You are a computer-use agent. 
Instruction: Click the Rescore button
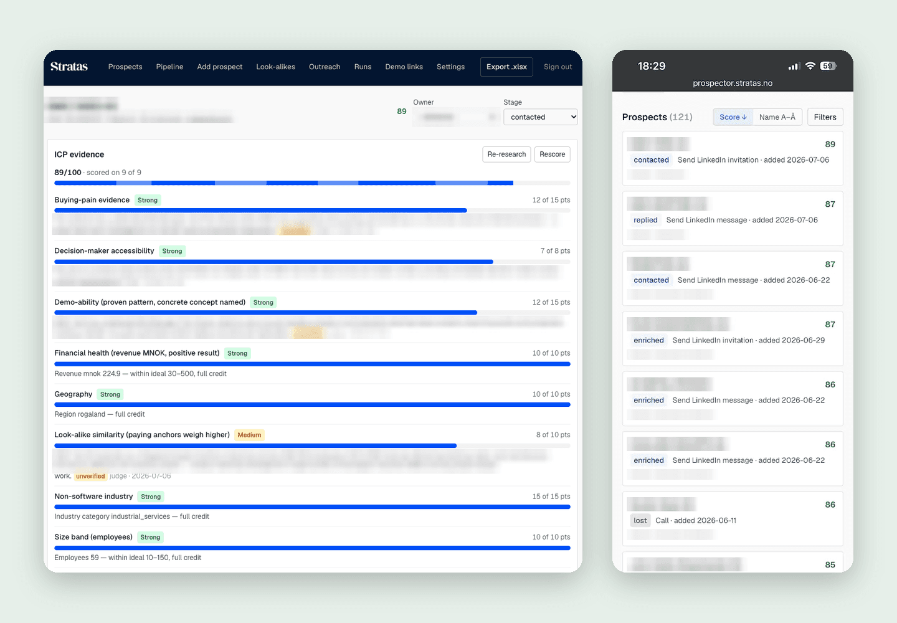coord(552,155)
